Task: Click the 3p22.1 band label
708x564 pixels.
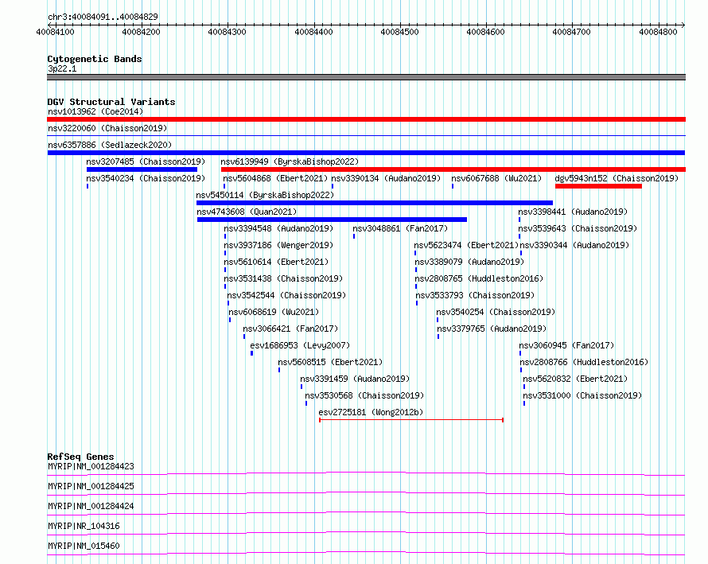Action: pyautogui.click(x=62, y=68)
